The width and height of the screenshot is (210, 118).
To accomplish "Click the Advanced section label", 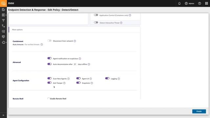I will click(17, 62).
